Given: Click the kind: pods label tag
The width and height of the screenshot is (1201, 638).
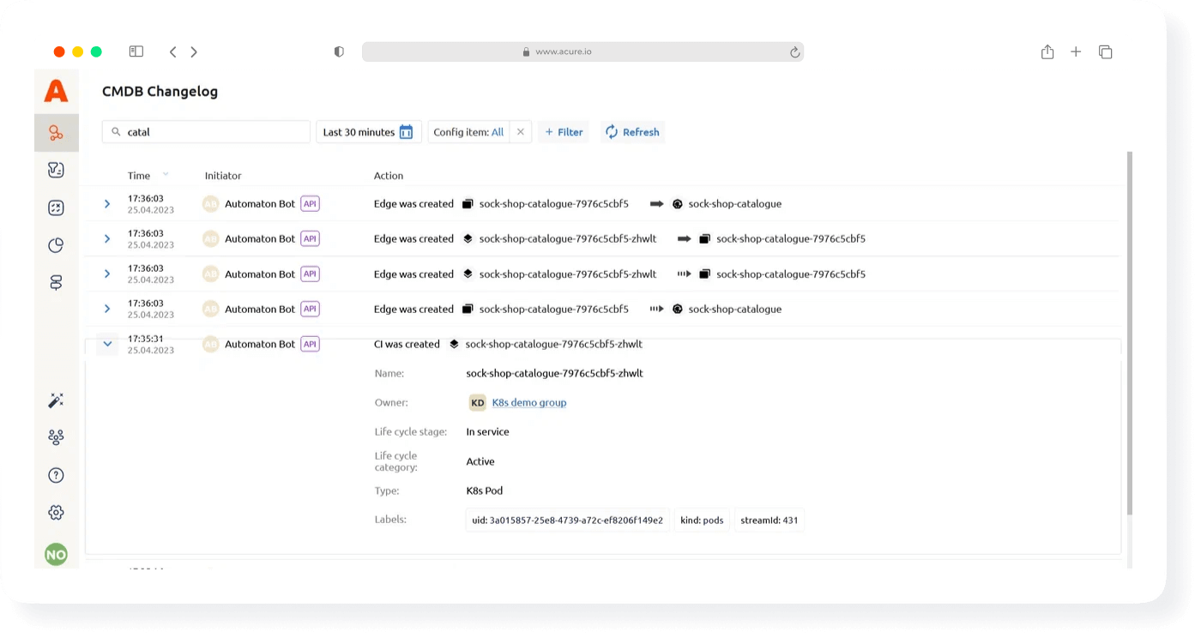Looking at the screenshot, I should tap(702, 521).
